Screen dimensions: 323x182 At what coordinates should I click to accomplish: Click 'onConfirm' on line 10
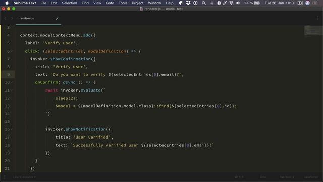(46, 82)
